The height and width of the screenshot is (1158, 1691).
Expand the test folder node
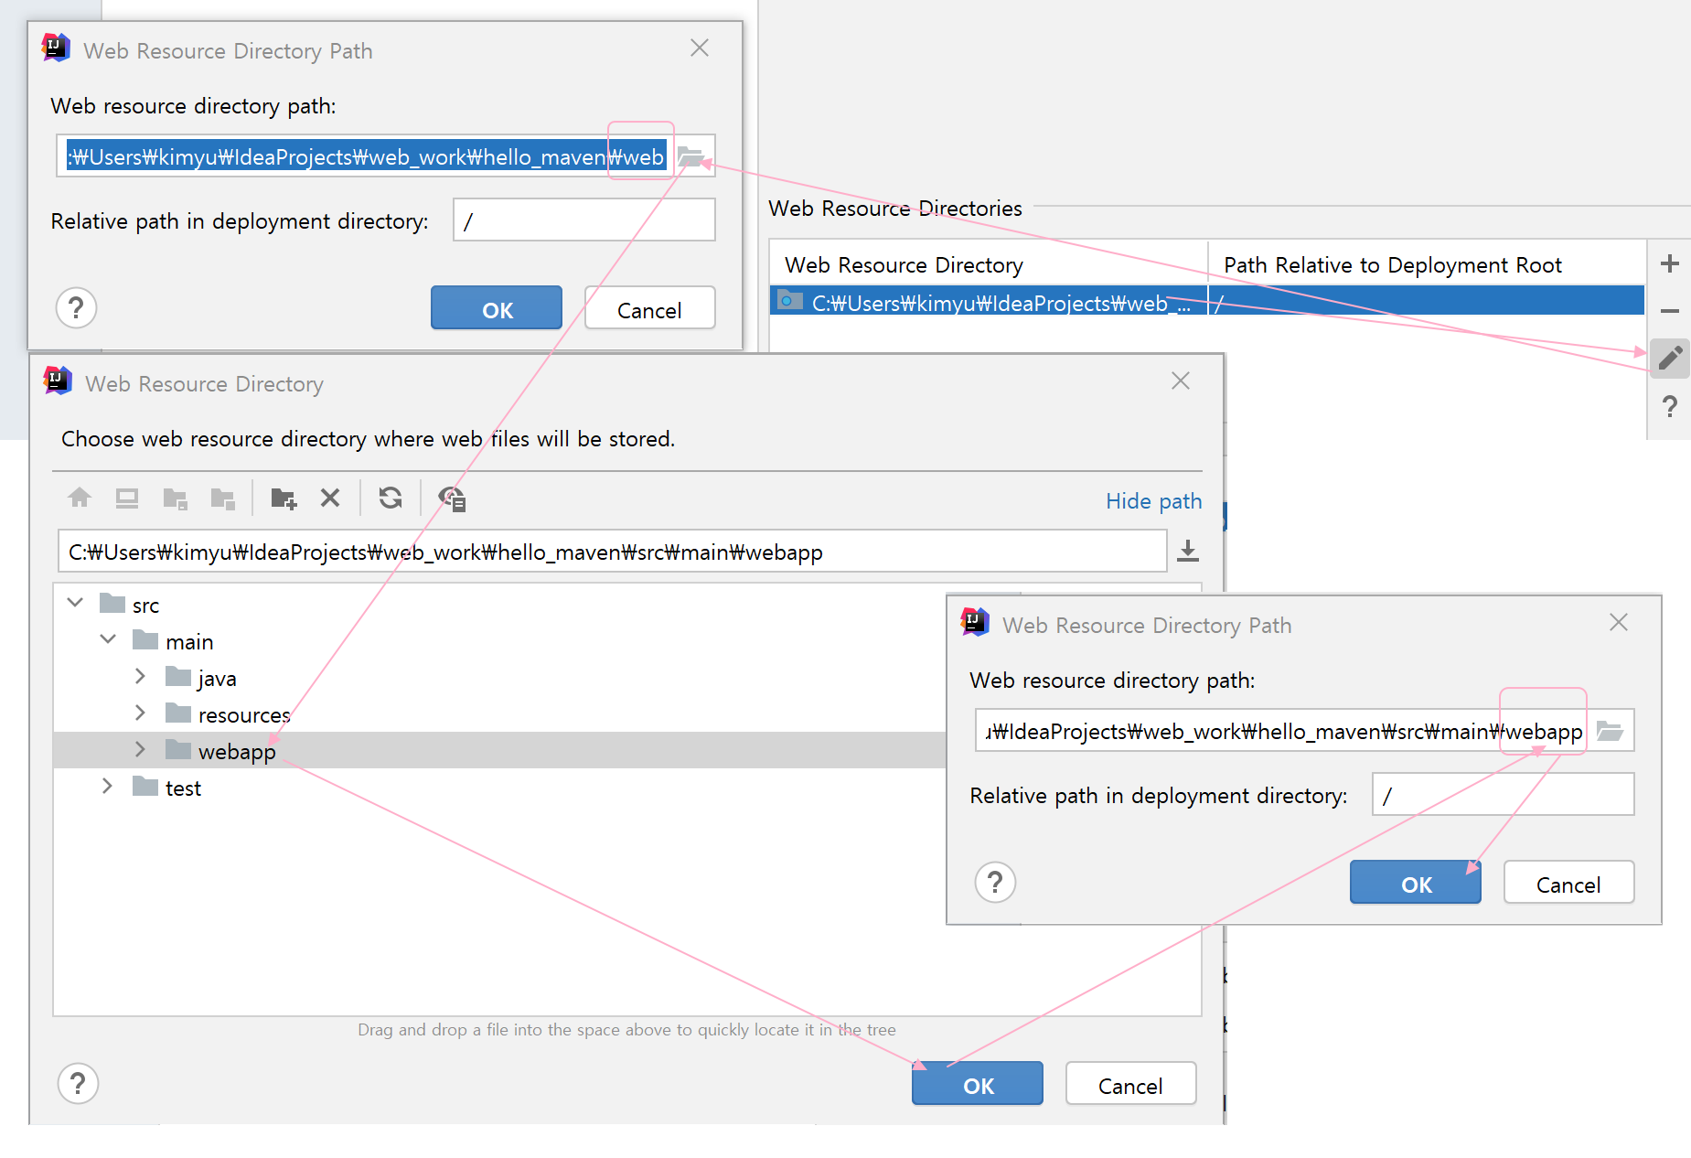point(107,786)
